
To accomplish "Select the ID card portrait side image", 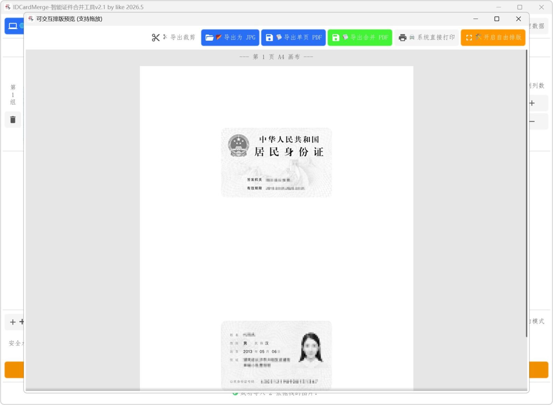I will point(276,356).
